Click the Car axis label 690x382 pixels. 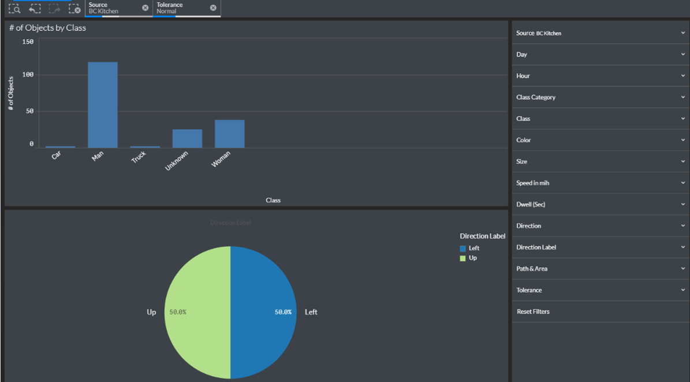point(57,155)
